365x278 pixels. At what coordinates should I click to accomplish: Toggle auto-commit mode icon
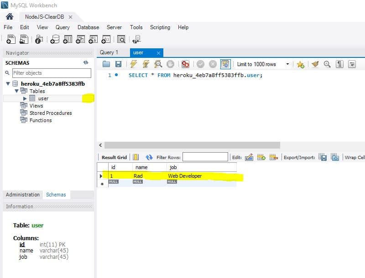(225, 64)
